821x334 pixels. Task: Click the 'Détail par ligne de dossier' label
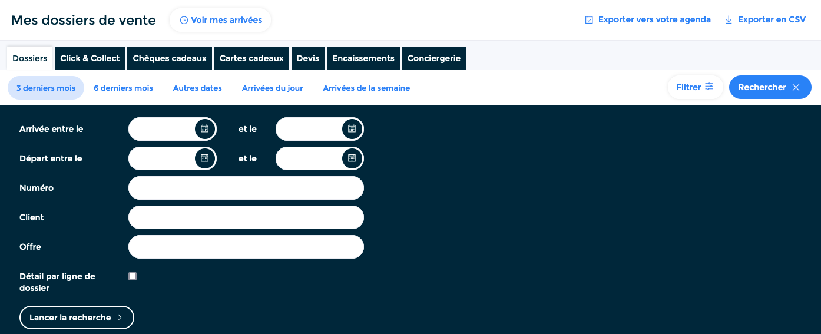tap(57, 282)
